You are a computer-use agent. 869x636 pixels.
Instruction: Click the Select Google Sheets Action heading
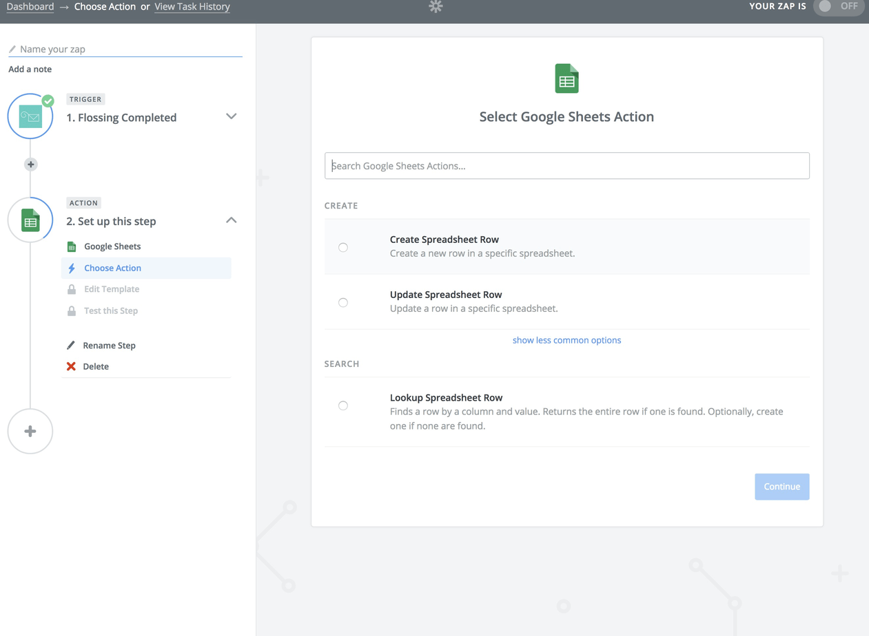[566, 117]
